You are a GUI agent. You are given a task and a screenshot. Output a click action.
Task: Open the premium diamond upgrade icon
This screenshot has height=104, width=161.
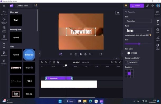(126, 6)
